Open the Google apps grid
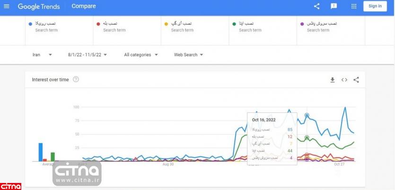This screenshot has height=190, width=395. 354,6
